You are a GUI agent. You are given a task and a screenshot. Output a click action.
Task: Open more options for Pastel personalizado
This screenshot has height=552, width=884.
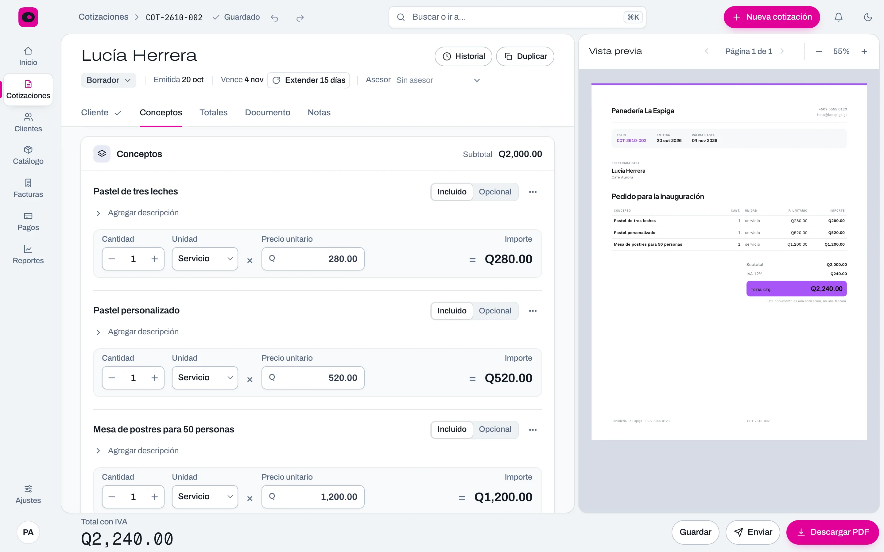[x=533, y=311]
